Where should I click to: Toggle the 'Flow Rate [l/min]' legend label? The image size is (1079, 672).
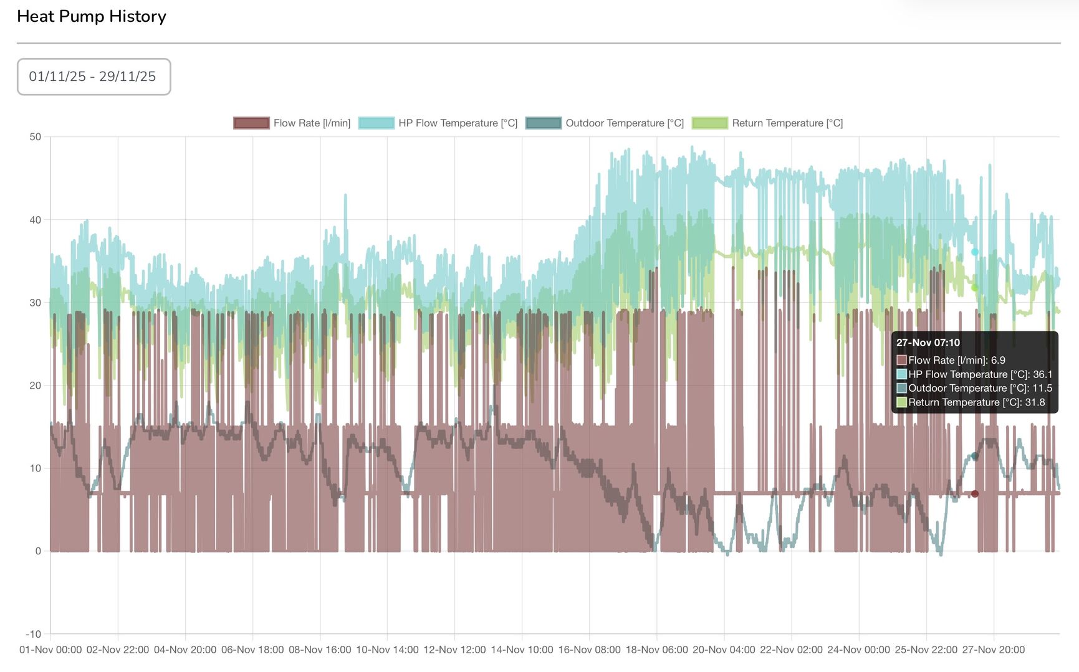tap(312, 123)
